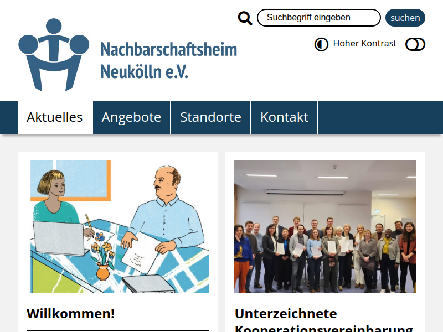Click the Nachbarschaftsheim Neukölln e.V. title
Viewport: 443px width, 332px height.
pyautogui.click(x=169, y=60)
